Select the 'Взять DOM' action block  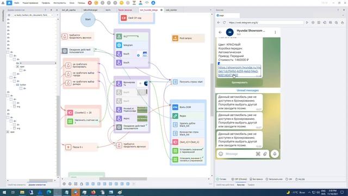pos(188,107)
